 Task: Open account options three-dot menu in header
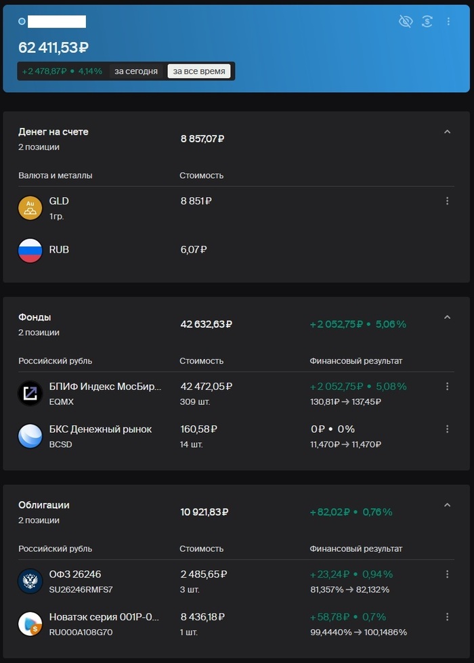coord(448,22)
